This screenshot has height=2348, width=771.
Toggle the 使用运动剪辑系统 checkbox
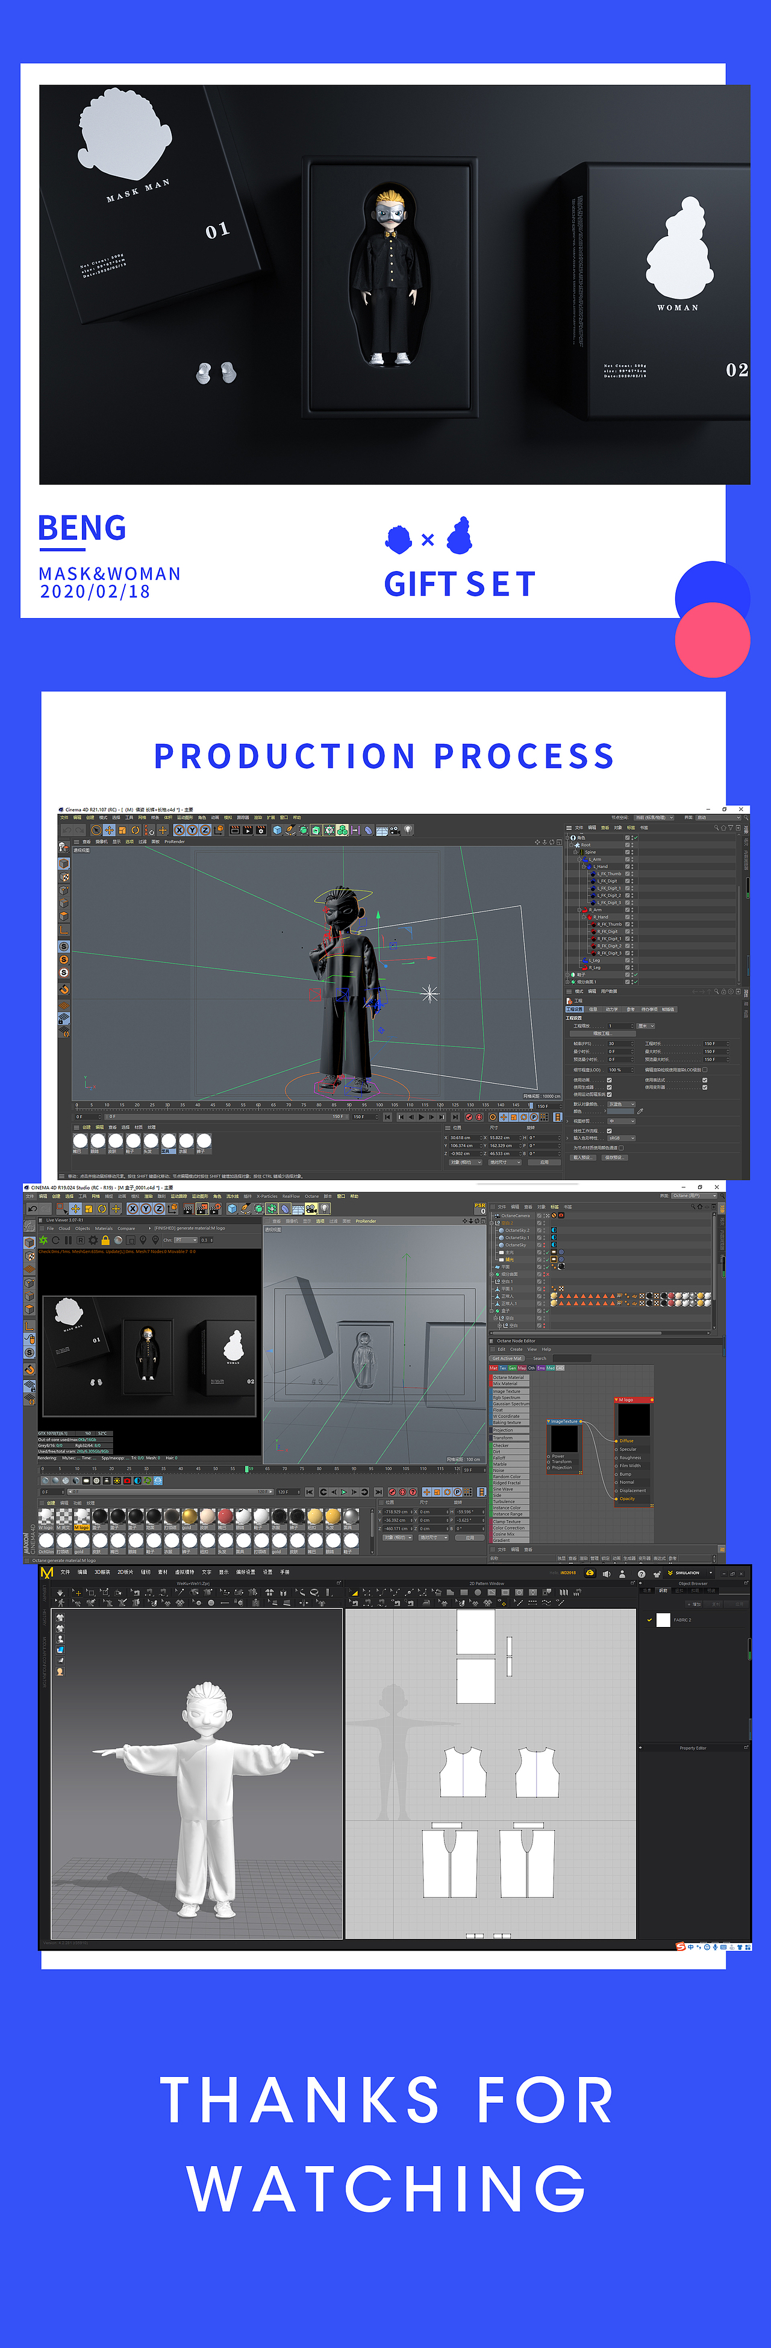[x=609, y=1094]
